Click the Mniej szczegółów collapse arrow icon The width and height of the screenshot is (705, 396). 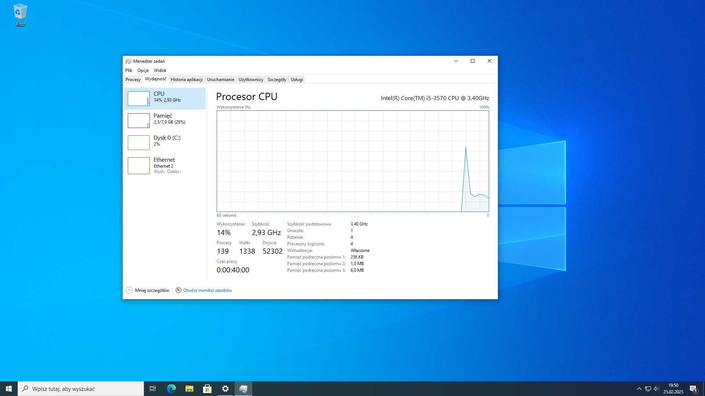129,290
